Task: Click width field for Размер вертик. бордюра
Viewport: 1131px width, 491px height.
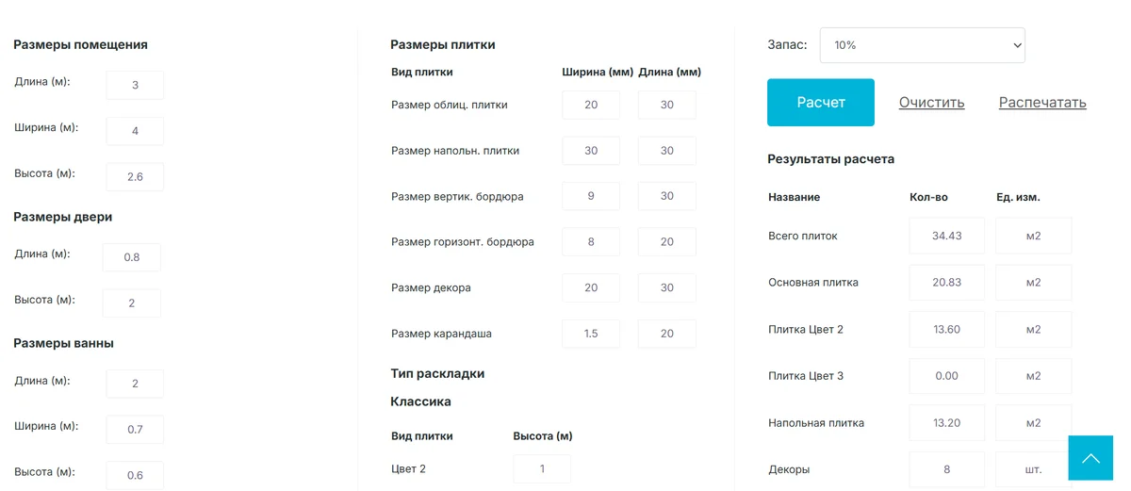Action: (591, 196)
